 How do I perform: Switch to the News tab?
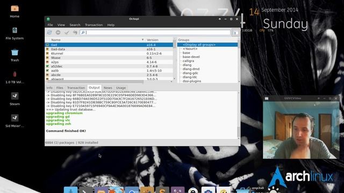click(x=107, y=88)
